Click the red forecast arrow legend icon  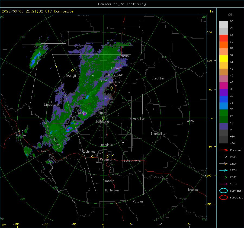(223, 150)
